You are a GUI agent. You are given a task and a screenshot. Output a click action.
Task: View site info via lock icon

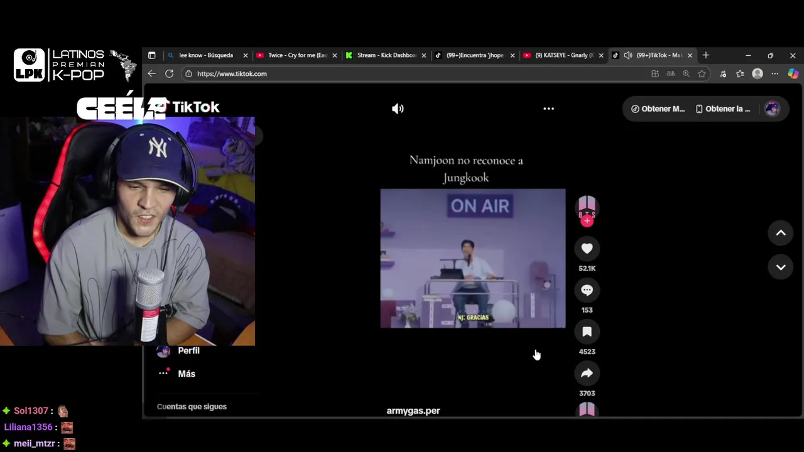[188, 73]
